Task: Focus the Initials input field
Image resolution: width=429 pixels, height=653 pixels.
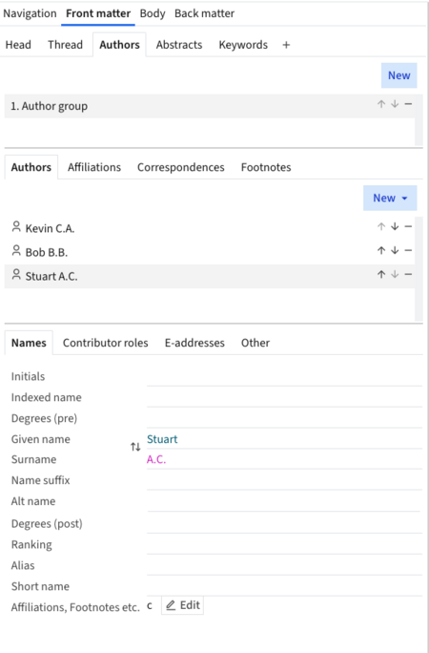Action: [284, 376]
